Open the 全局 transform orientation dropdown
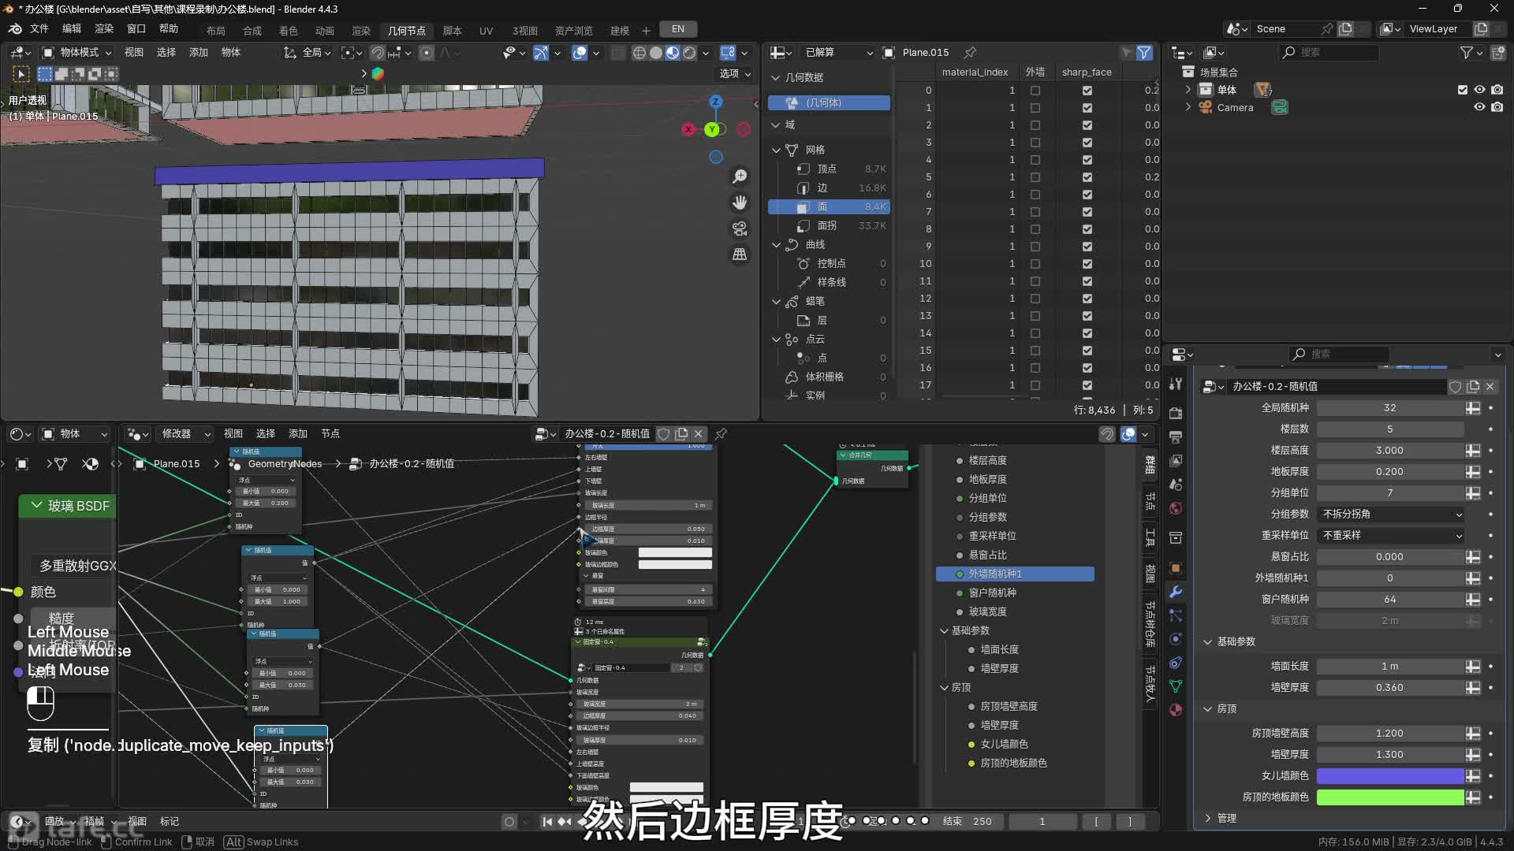 point(308,53)
